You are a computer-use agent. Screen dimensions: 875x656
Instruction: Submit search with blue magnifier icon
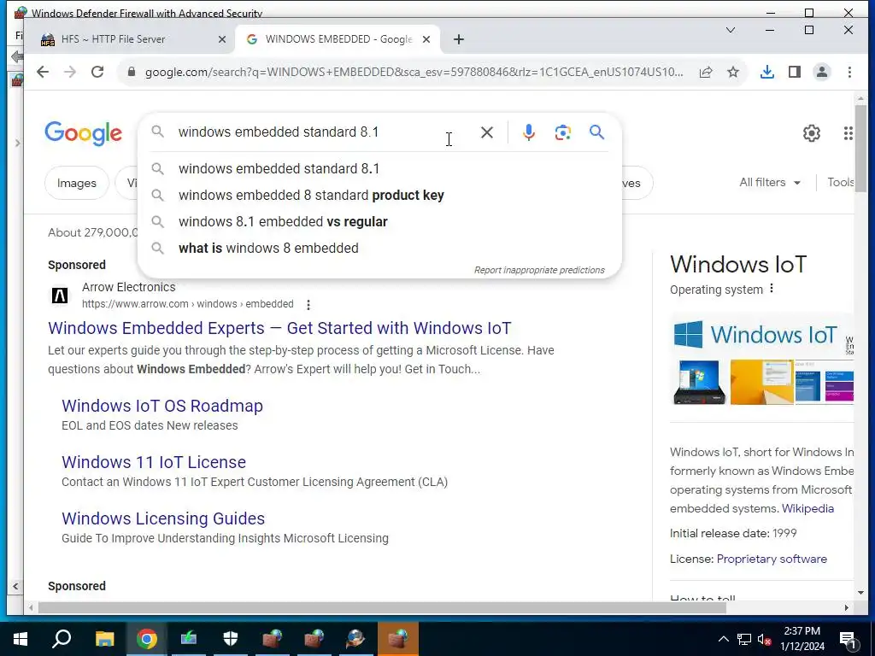click(x=596, y=132)
